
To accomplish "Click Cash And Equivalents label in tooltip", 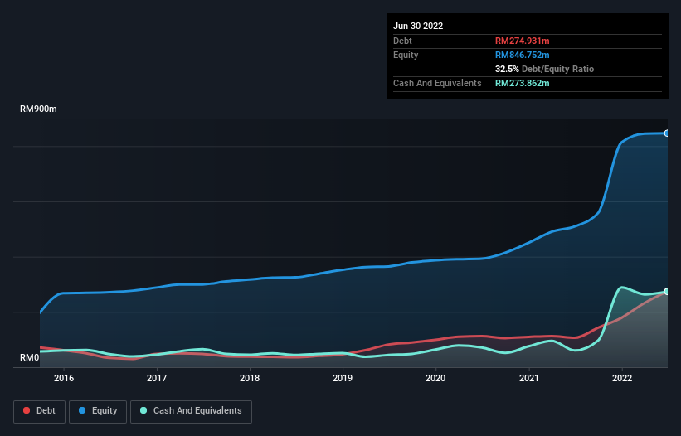I will 437,83.
